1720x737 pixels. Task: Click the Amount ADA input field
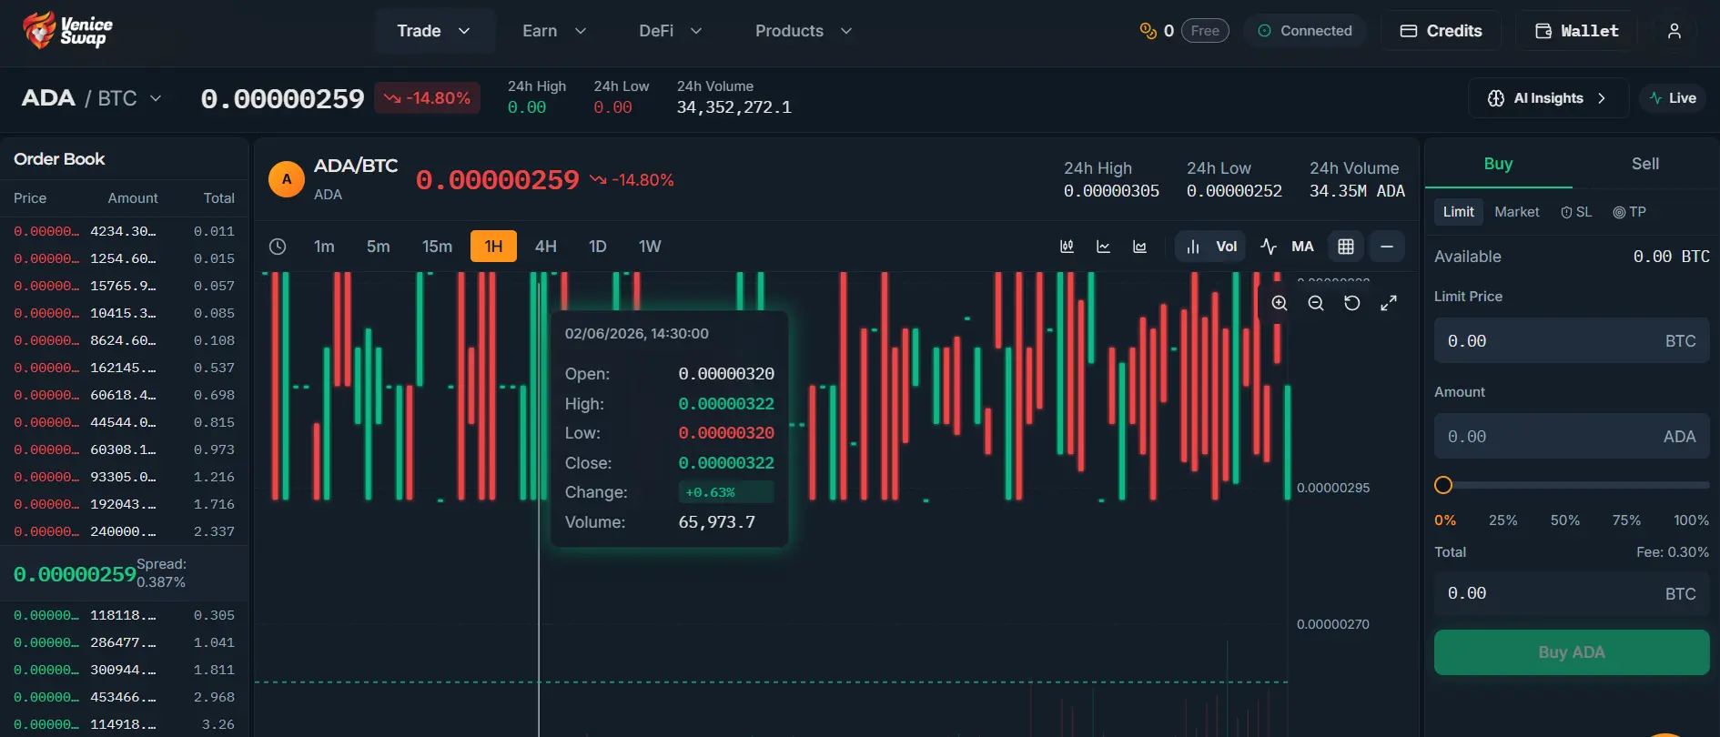click(1572, 437)
